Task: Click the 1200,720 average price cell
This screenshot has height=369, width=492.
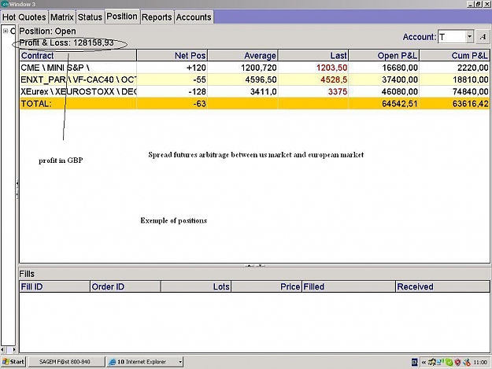Action: click(x=242, y=68)
